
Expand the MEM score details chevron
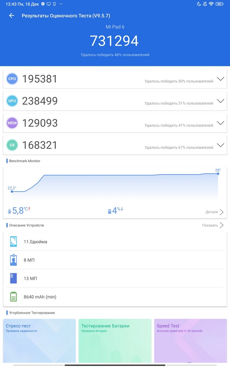pos(220,123)
